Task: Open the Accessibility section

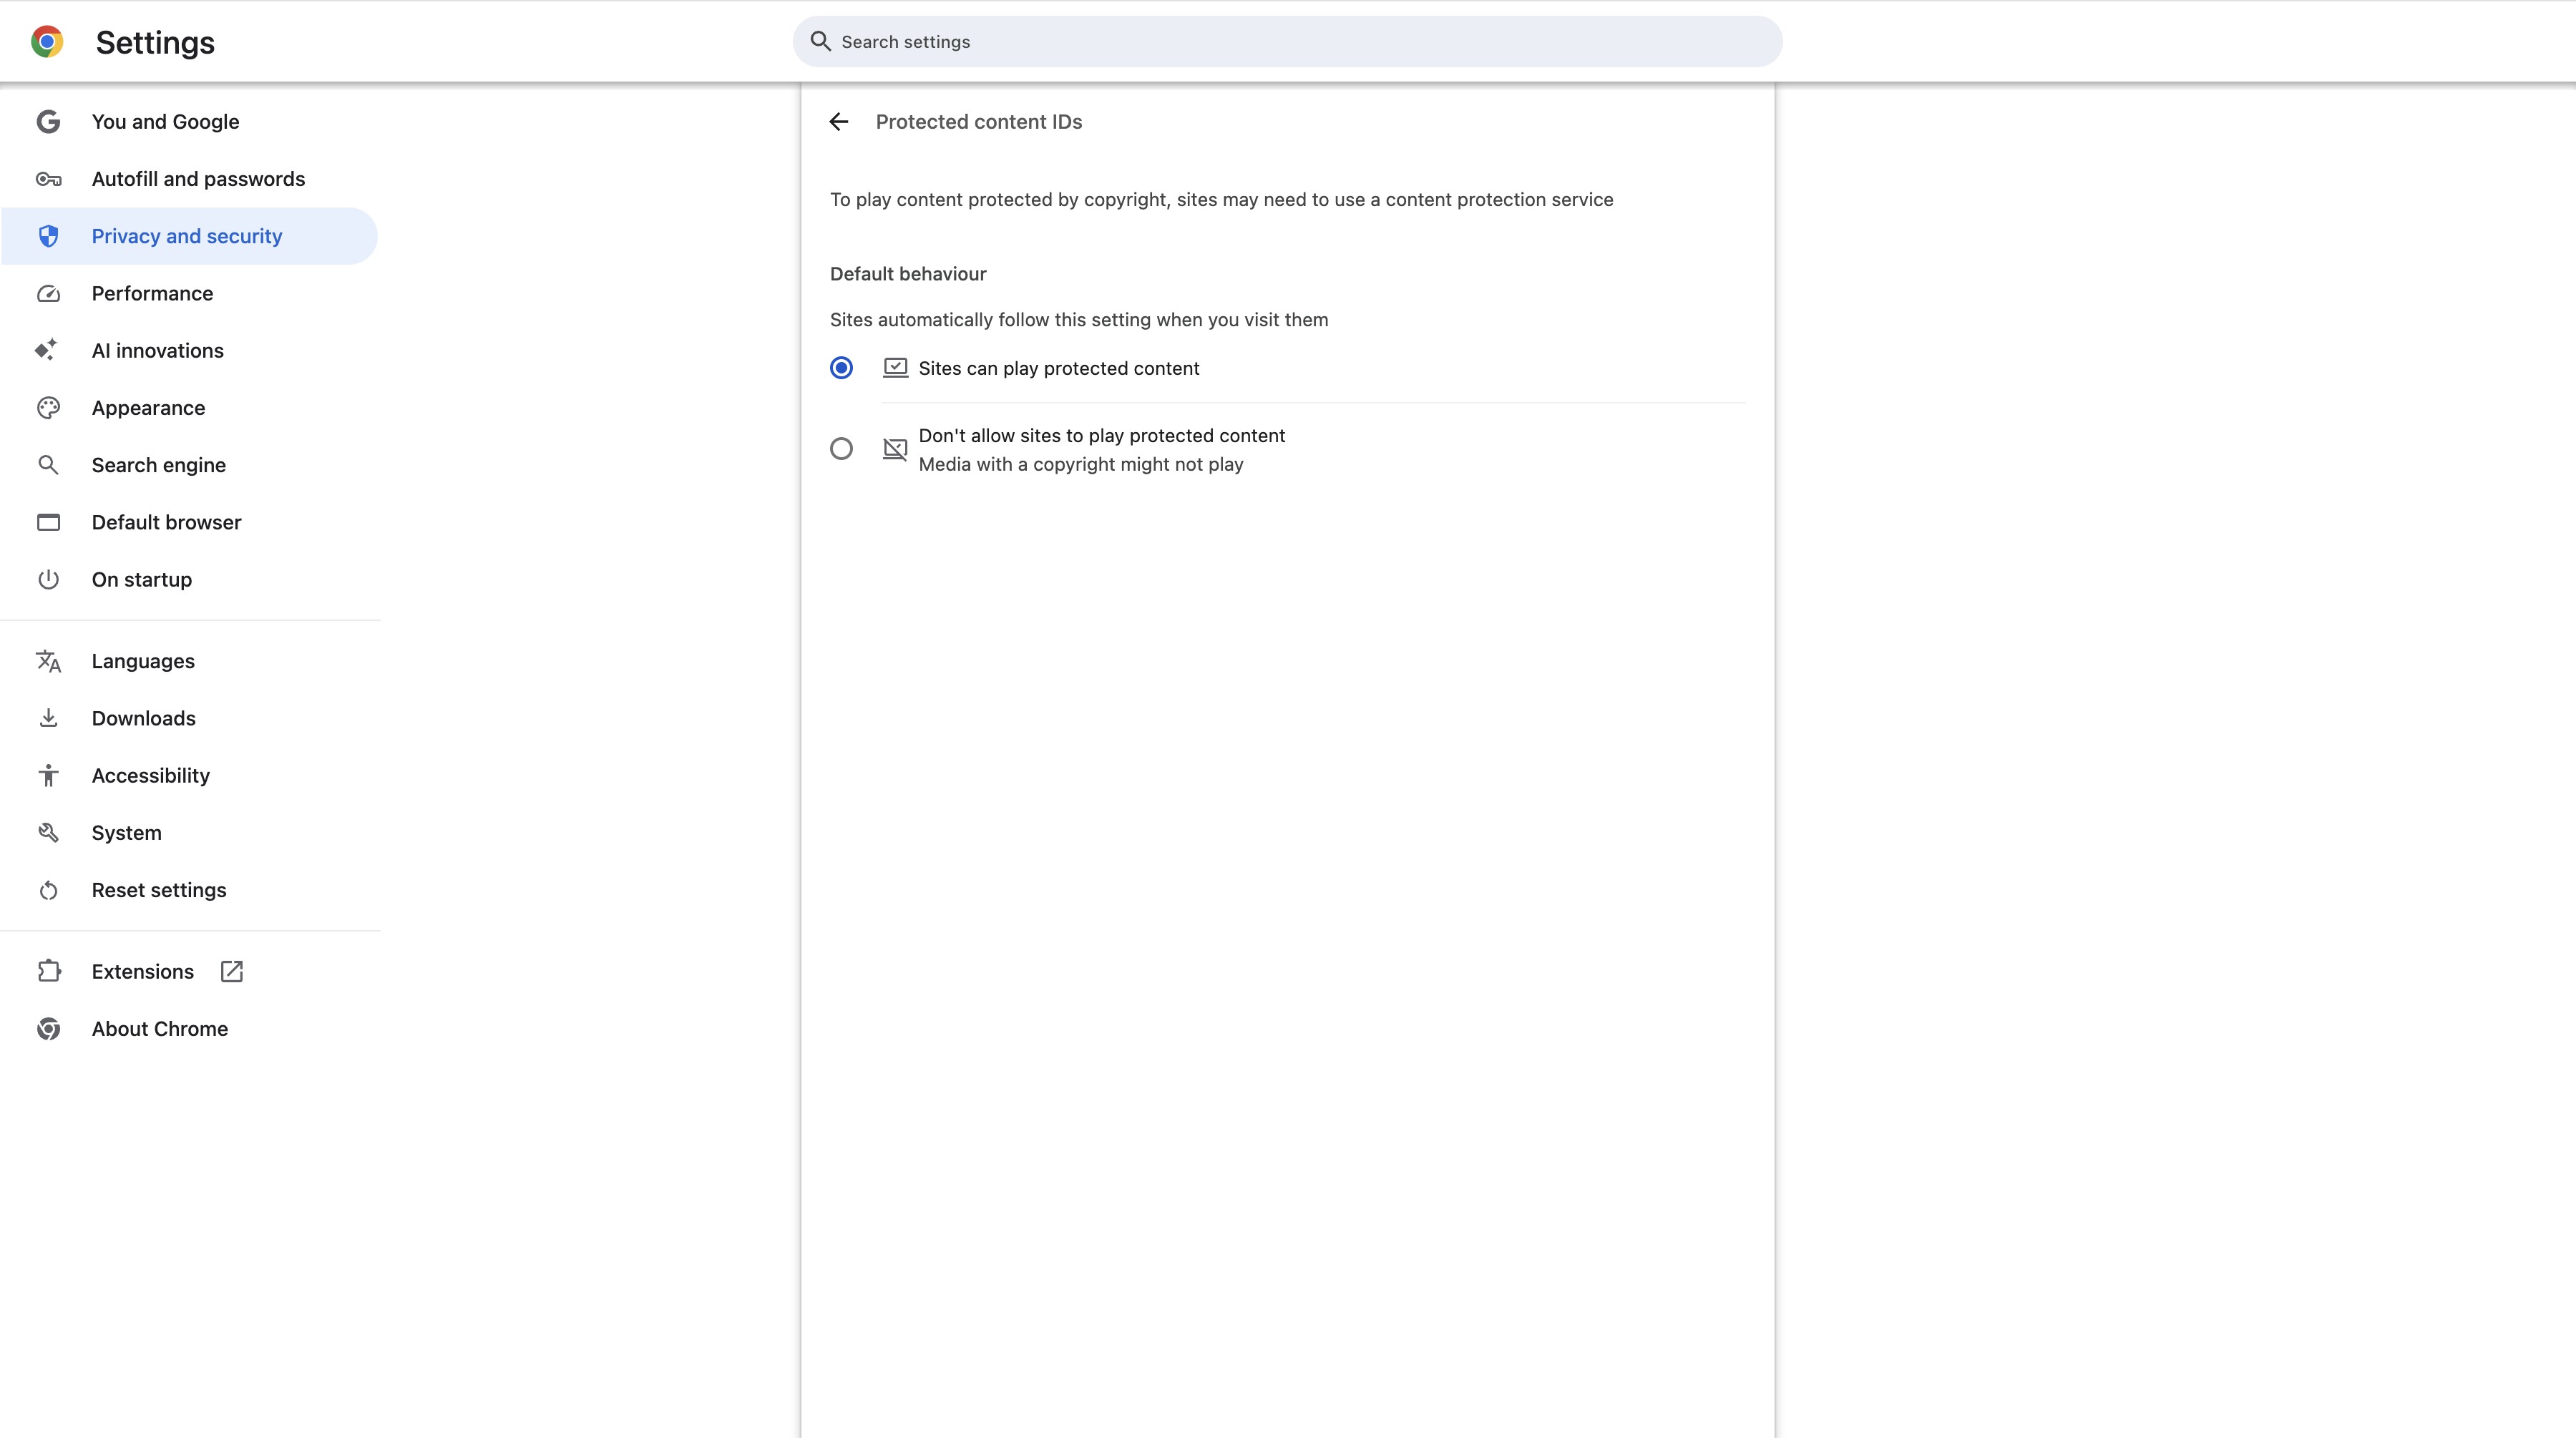Action: tap(150, 775)
